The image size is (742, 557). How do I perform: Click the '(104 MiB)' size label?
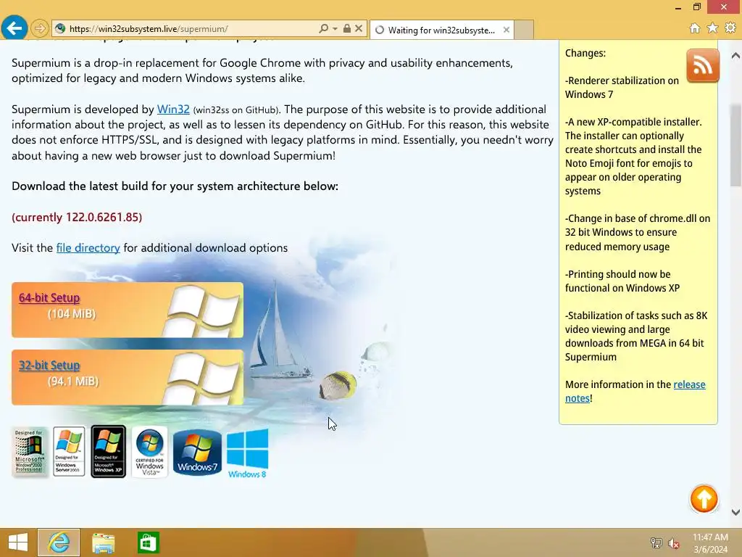(x=72, y=314)
